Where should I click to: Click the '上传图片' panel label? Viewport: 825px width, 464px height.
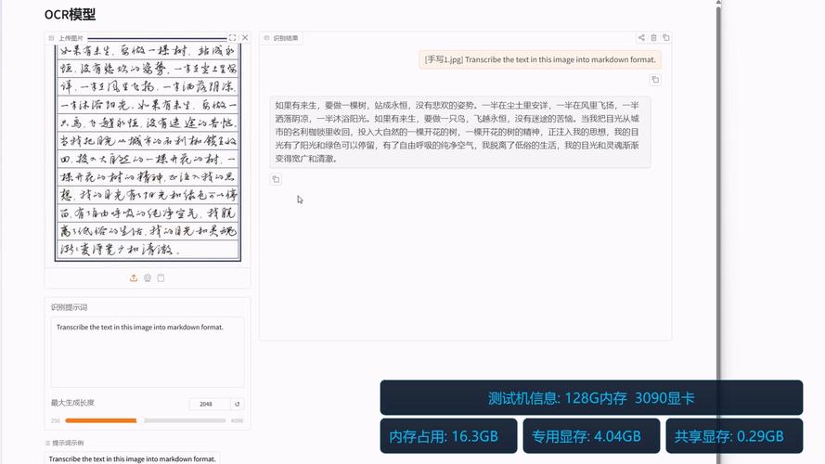[66, 38]
